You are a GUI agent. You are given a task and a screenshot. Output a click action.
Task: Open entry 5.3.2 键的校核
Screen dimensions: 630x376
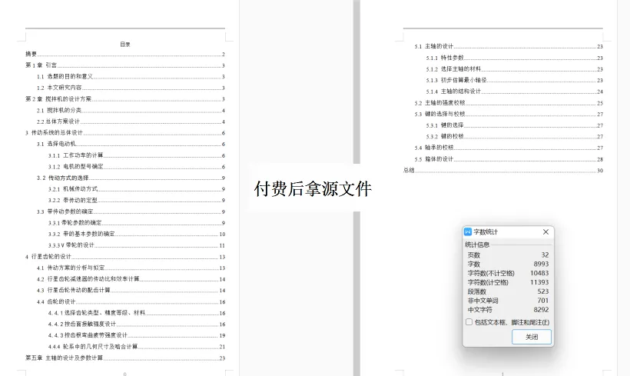(514, 136)
